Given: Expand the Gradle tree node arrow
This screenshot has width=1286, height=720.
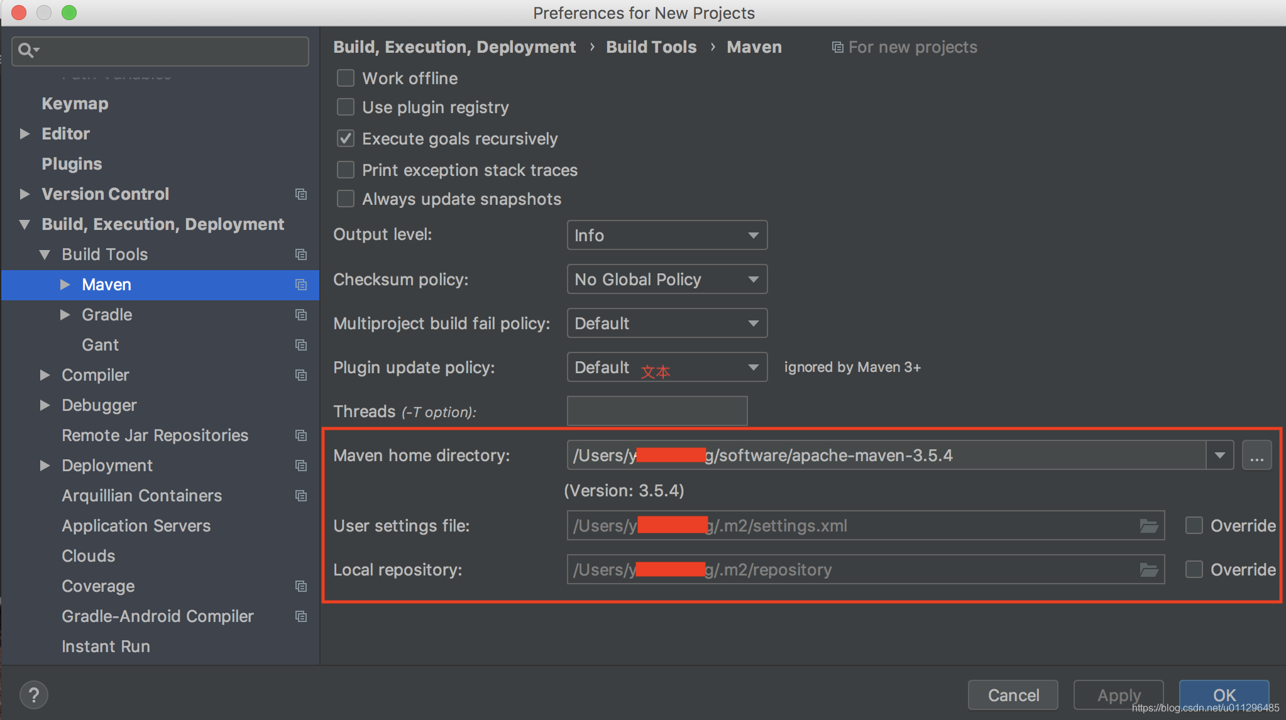Looking at the screenshot, I should 65,315.
